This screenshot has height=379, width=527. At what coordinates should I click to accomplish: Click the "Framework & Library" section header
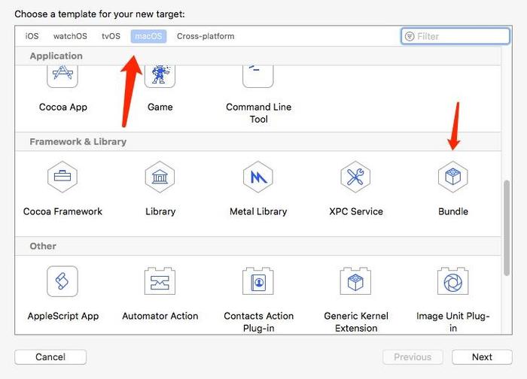[x=78, y=141]
